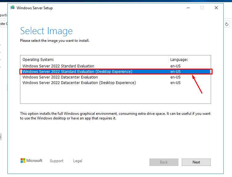The height and width of the screenshot is (177, 232).
Task: Close the Windows Server Setup window
Action: pos(216,8)
